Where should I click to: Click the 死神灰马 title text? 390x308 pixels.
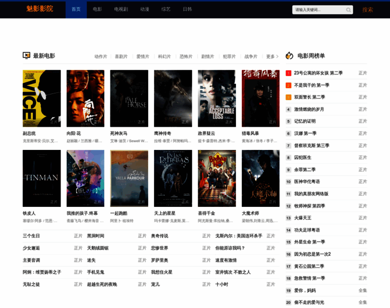(x=119, y=133)
